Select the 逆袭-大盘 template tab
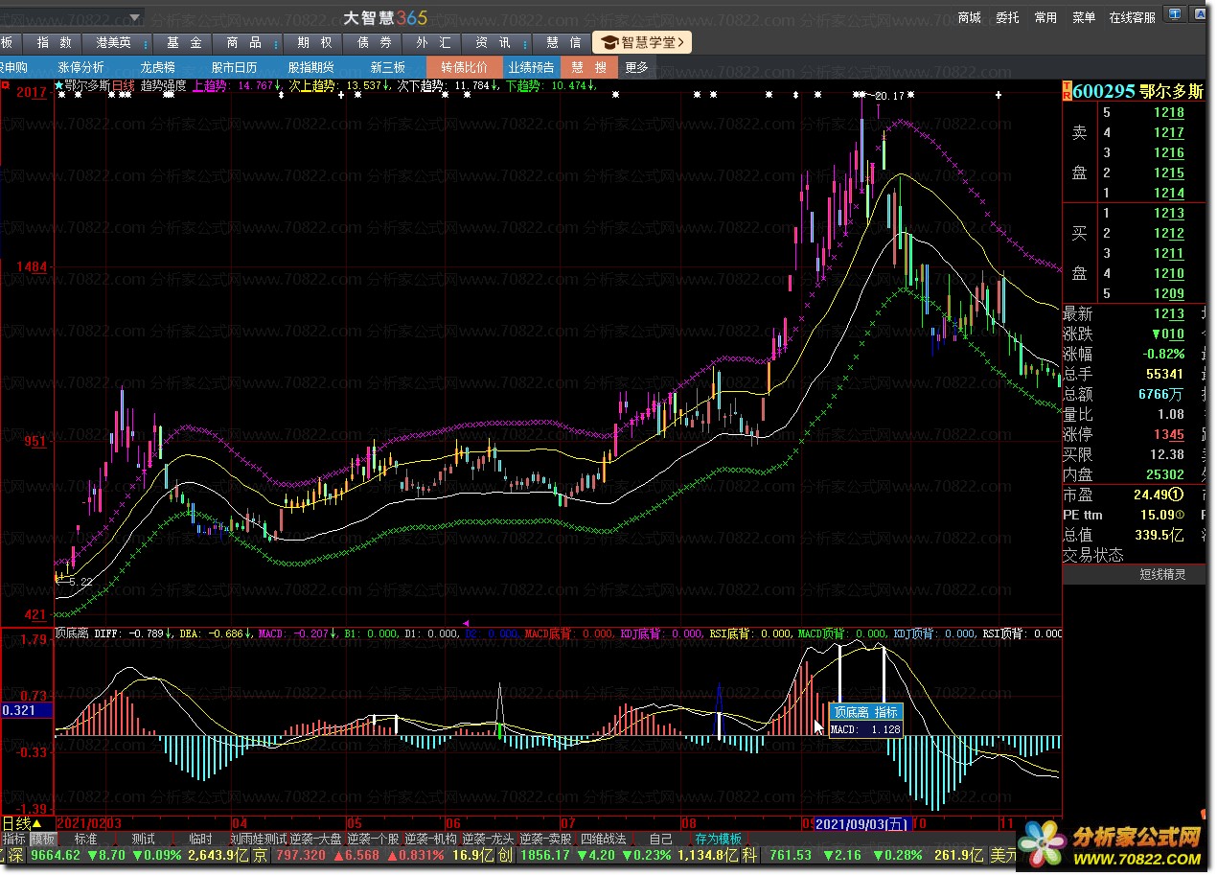The image size is (1217, 875). click(315, 840)
